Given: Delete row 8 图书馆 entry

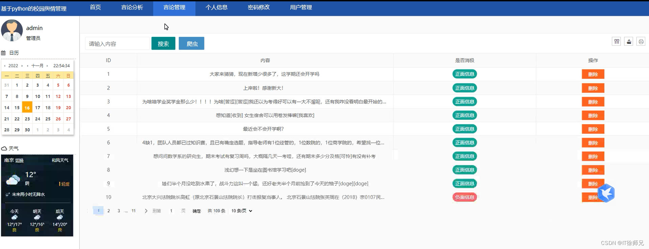Looking at the screenshot, I should 593,170.
